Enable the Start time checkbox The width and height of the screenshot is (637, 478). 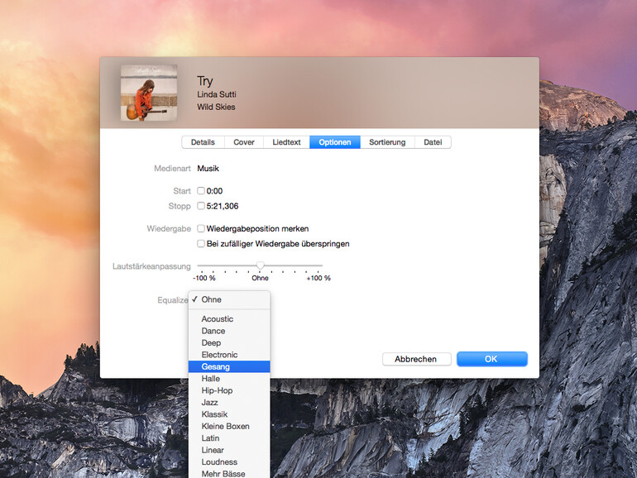pyautogui.click(x=201, y=190)
